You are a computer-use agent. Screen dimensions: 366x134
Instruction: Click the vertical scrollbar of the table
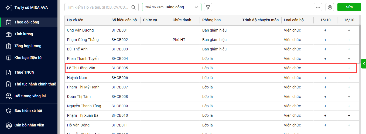(360, 40)
